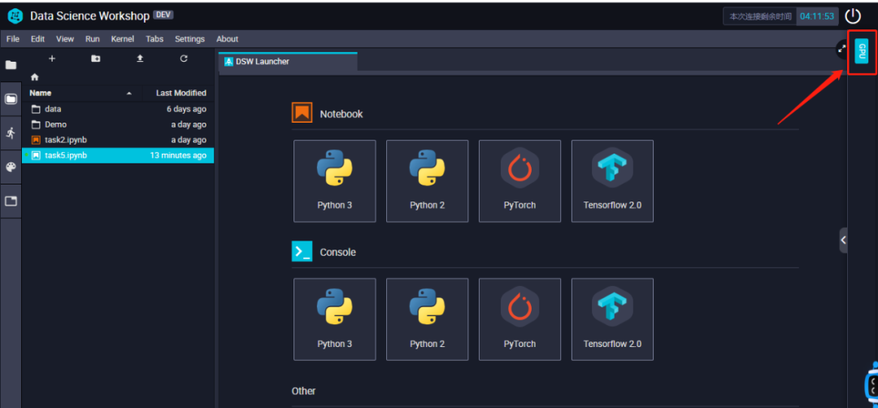878x408 pixels.
Task: Sort files by Last Modified column
Action: click(x=180, y=93)
